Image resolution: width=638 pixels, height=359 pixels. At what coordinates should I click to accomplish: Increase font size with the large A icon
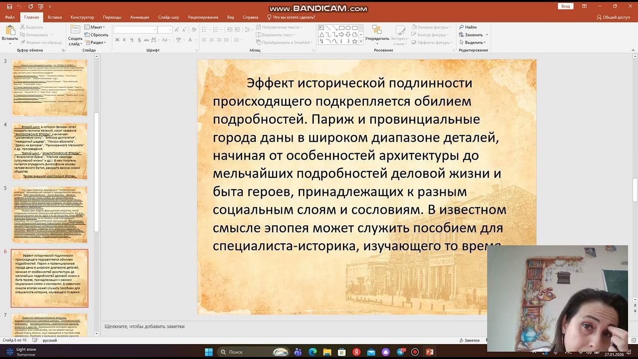pos(178,30)
